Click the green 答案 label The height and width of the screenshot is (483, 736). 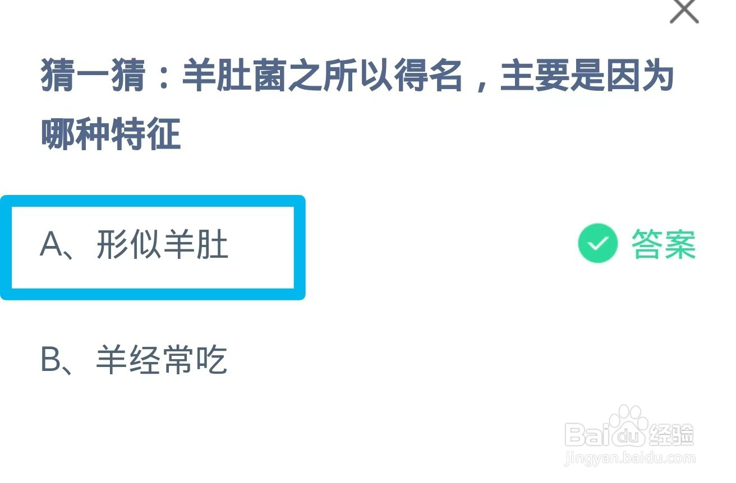point(664,244)
